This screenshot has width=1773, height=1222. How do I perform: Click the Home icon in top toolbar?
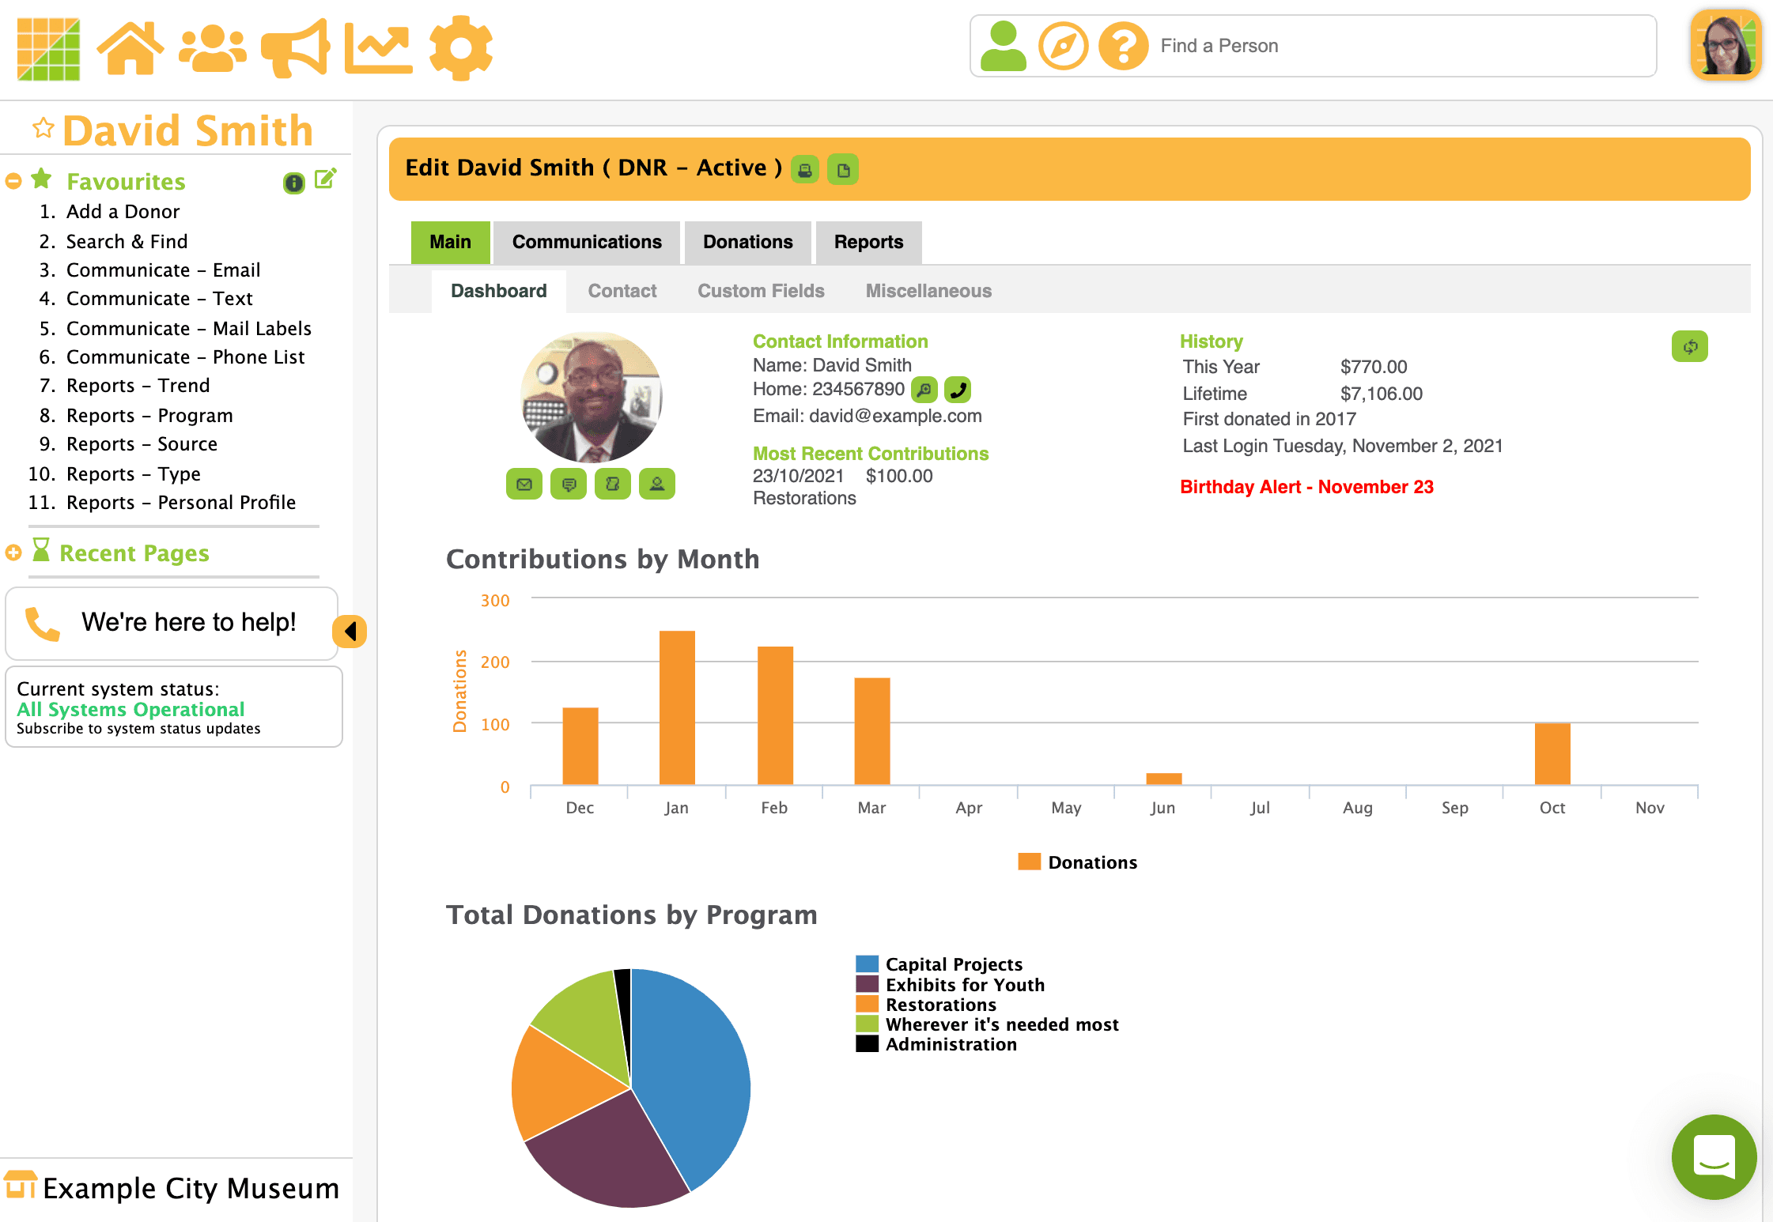130,48
